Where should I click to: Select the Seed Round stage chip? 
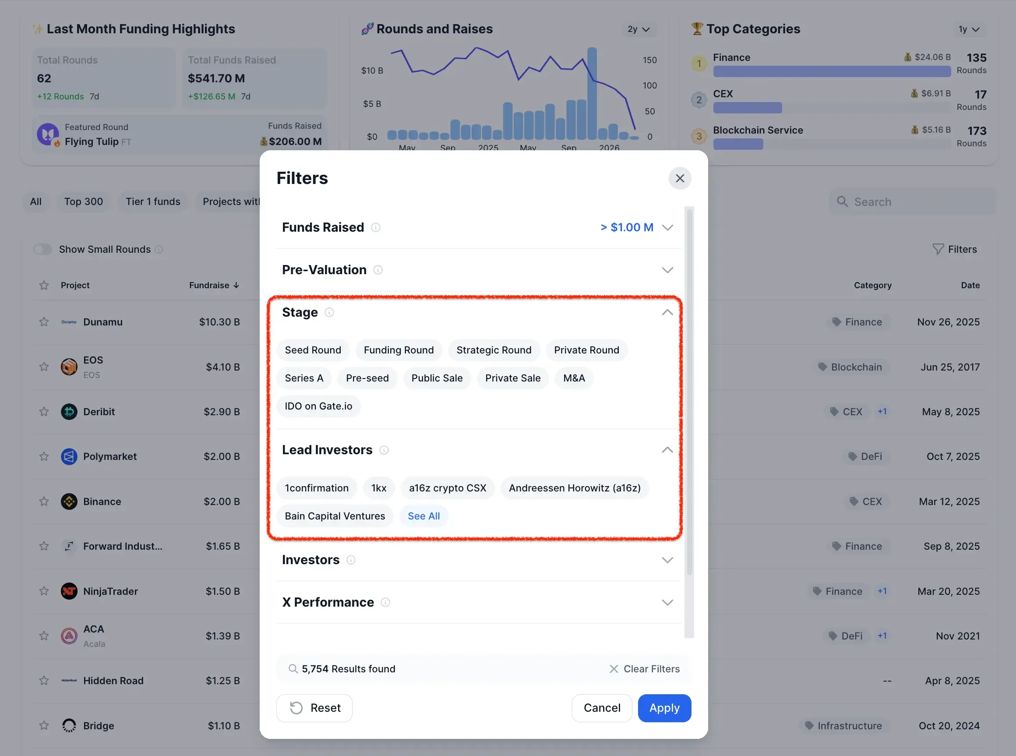313,350
